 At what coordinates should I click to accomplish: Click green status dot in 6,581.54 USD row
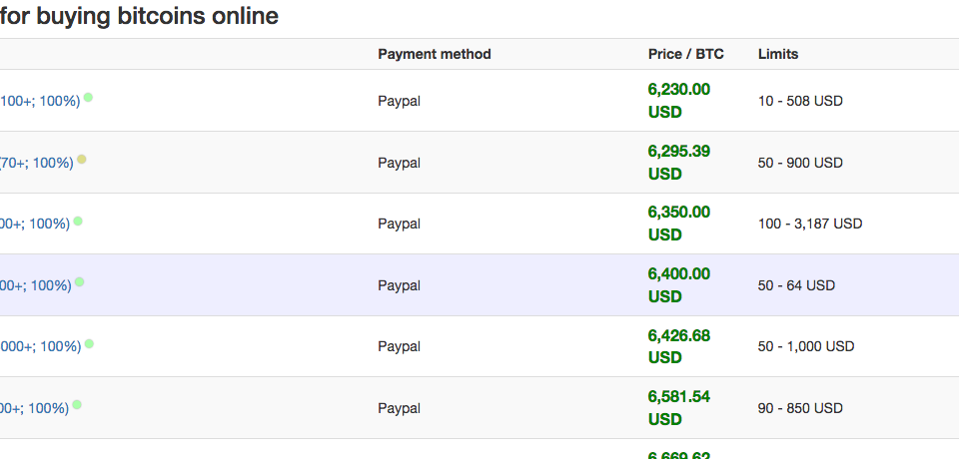77,404
